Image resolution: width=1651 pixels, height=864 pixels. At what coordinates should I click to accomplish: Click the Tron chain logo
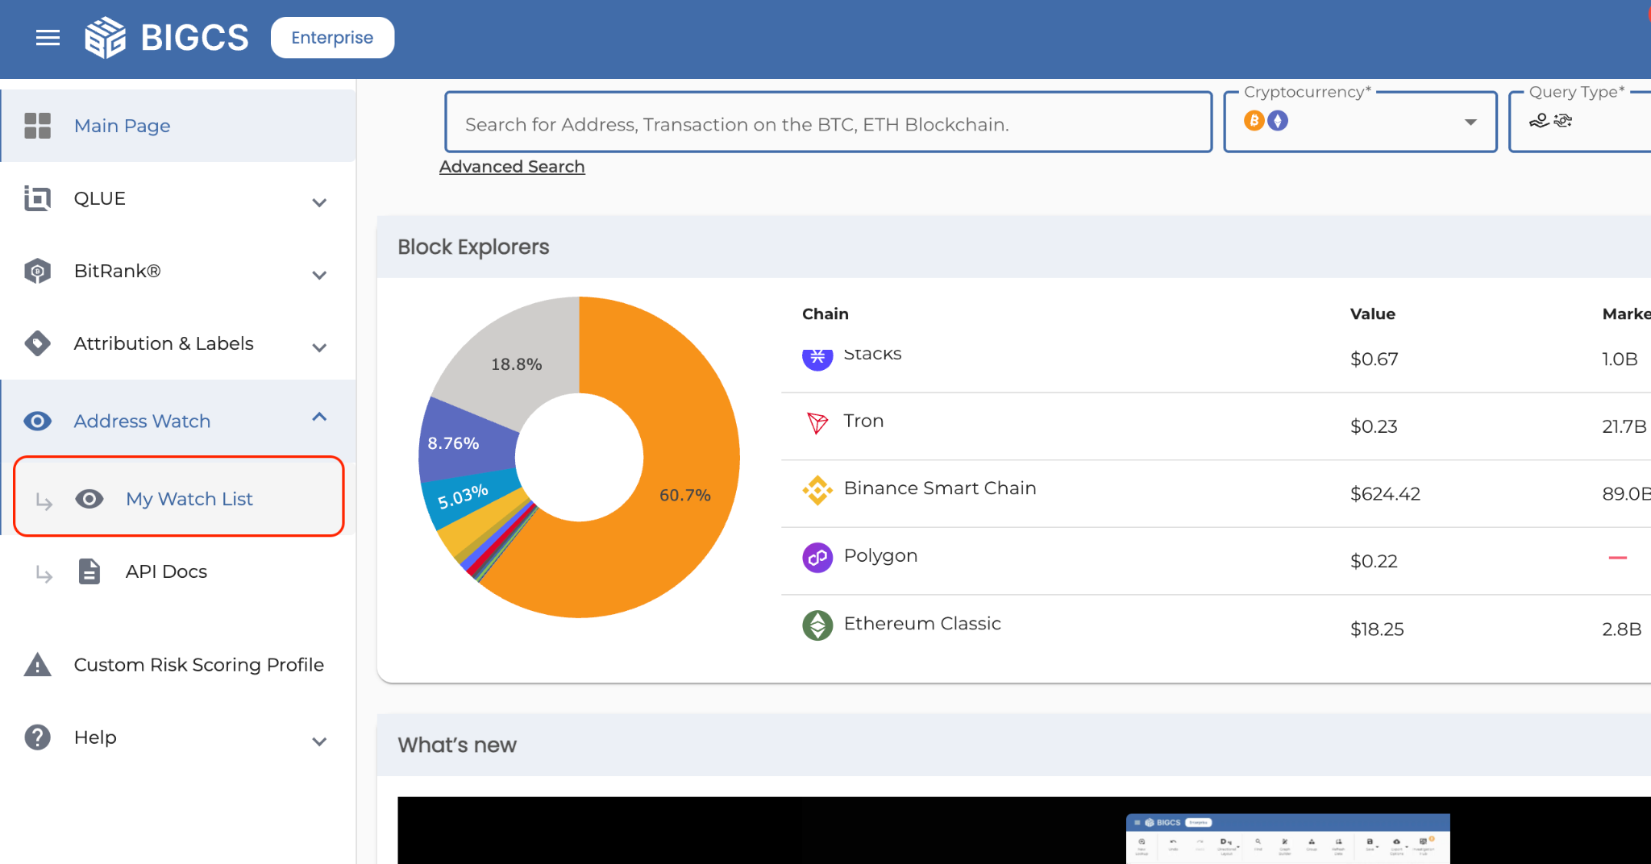[x=817, y=422]
